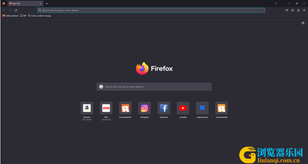Click the Firefox View icon in tab bar
This screenshot has width=308, height=164.
[x=4, y=4]
